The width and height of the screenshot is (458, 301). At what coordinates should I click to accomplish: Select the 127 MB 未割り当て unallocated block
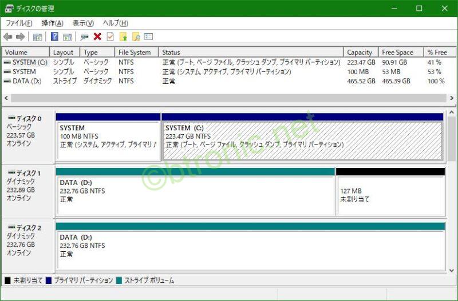391,192
